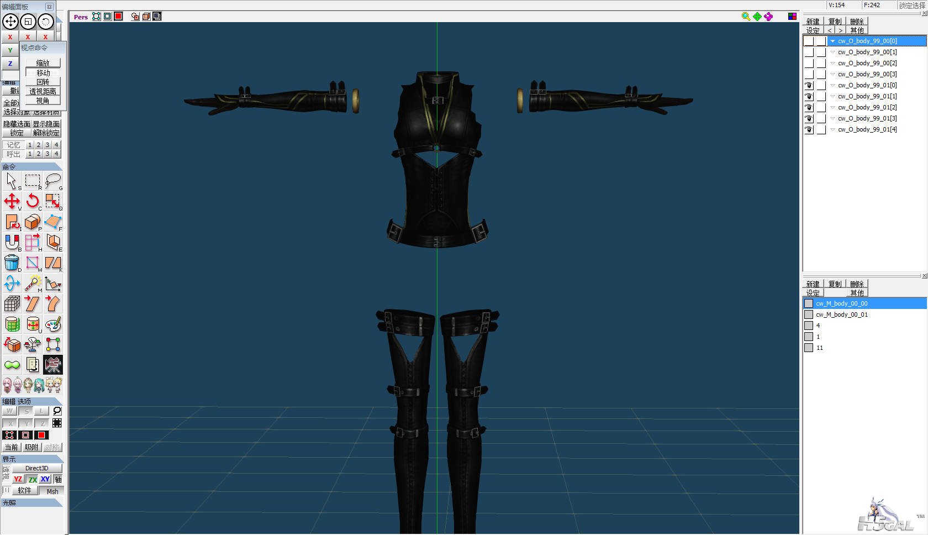Select the rectangle selection tool

(x=33, y=181)
